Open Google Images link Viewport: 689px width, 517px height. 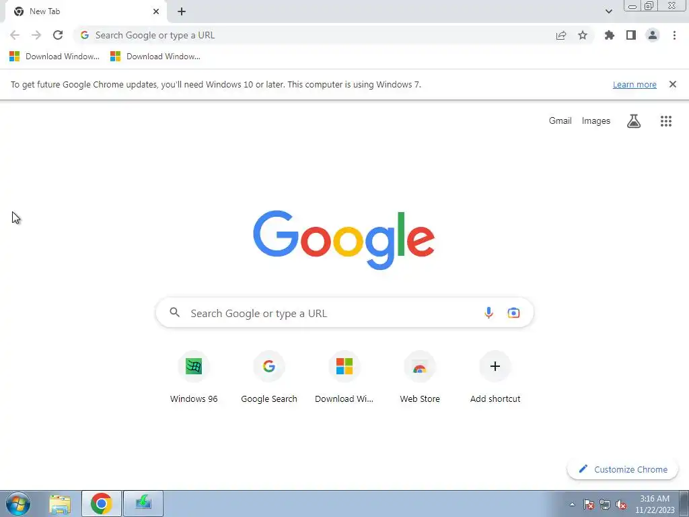click(x=596, y=121)
